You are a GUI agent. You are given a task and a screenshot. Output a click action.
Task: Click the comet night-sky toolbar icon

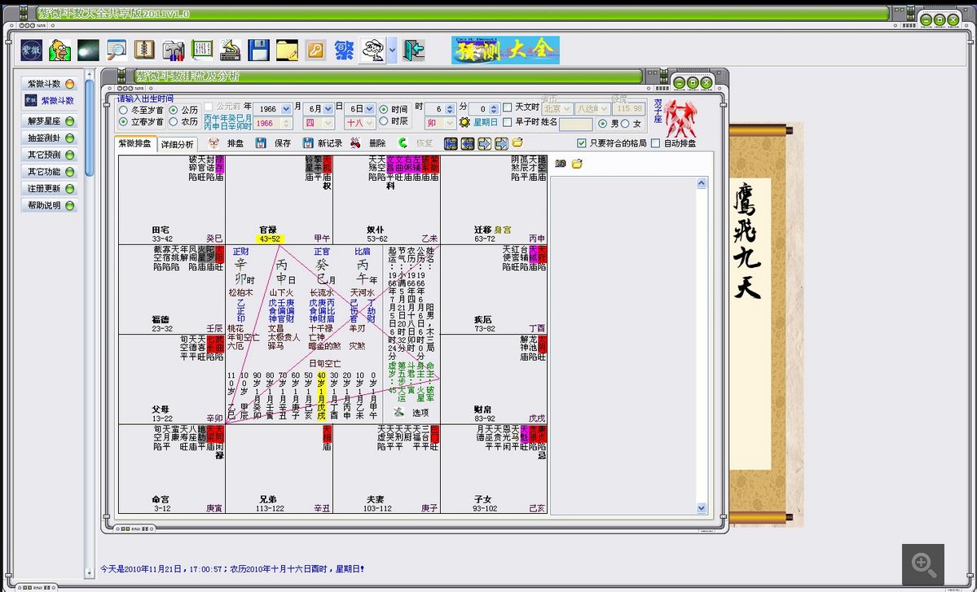tap(89, 50)
